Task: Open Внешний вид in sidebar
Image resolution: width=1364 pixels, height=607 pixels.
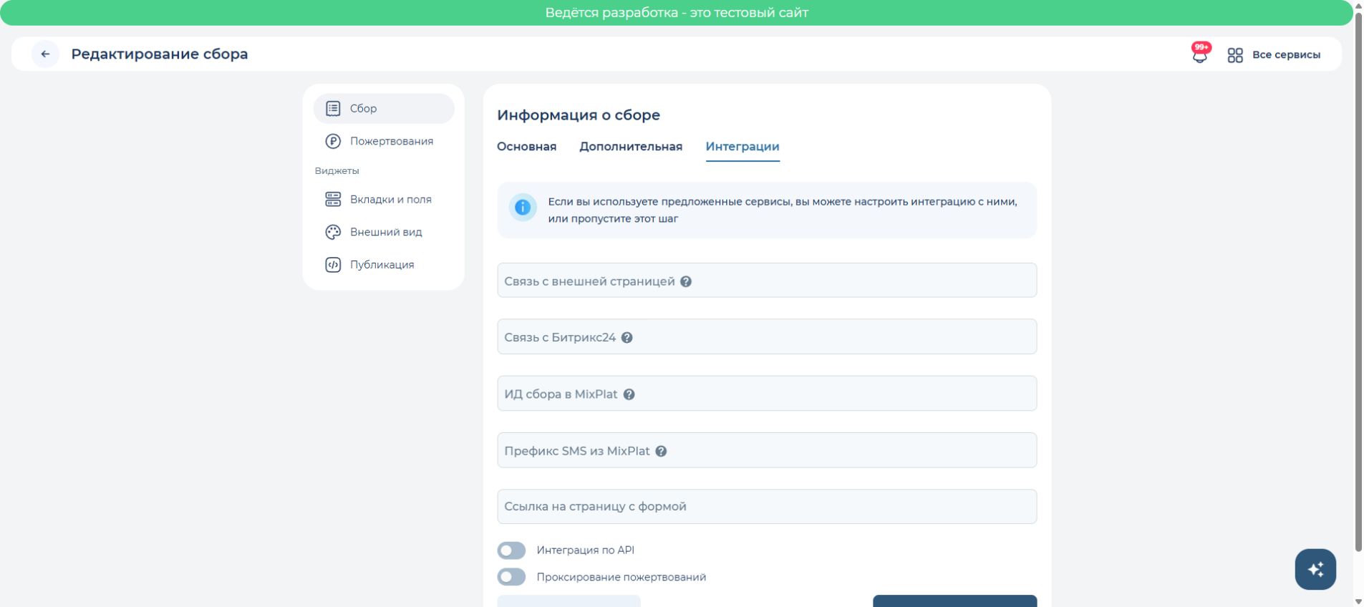Action: (384, 232)
